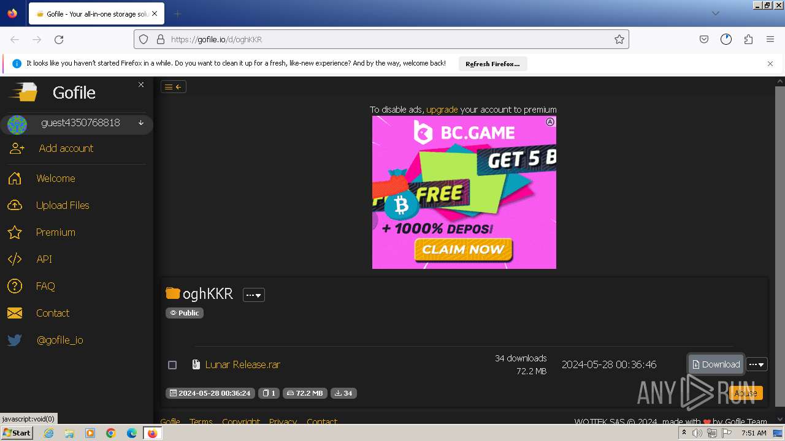Expand the guest4350768818 account dropdown
The image size is (785, 441).
(x=141, y=123)
